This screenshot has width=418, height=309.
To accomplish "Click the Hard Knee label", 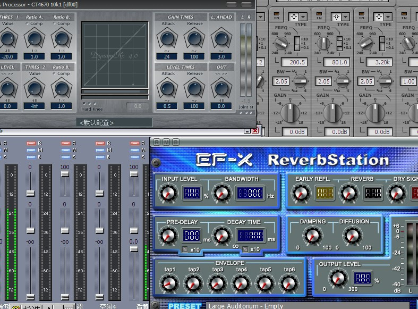I will tap(92, 109).
